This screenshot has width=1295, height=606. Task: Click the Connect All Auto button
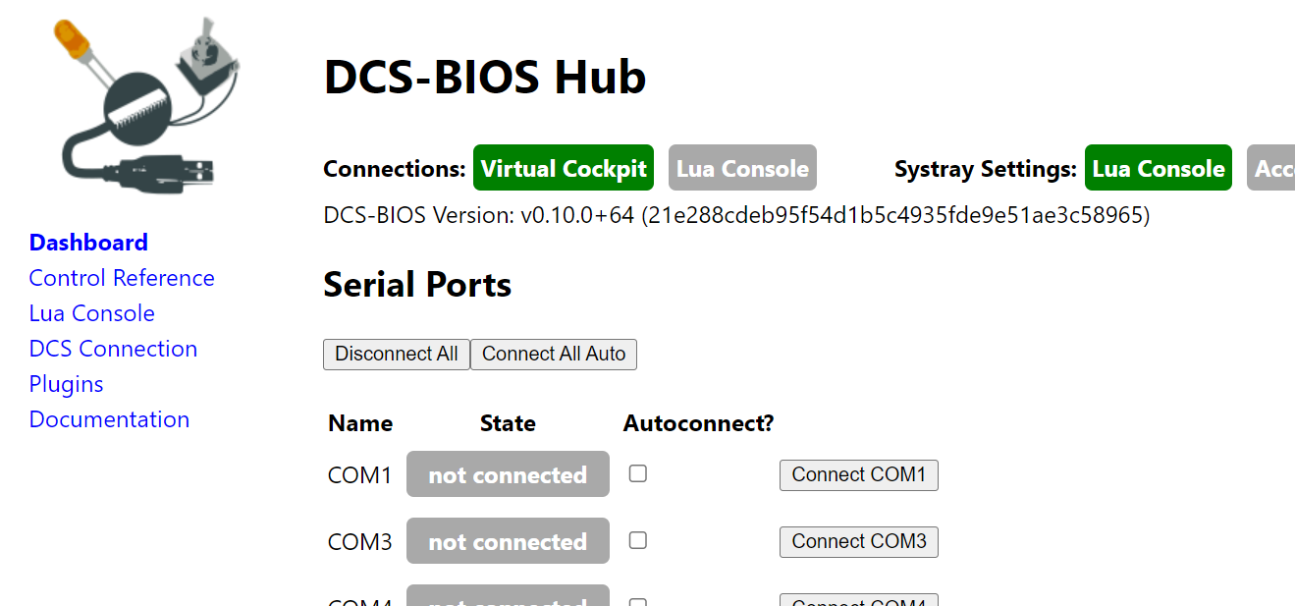coord(554,355)
